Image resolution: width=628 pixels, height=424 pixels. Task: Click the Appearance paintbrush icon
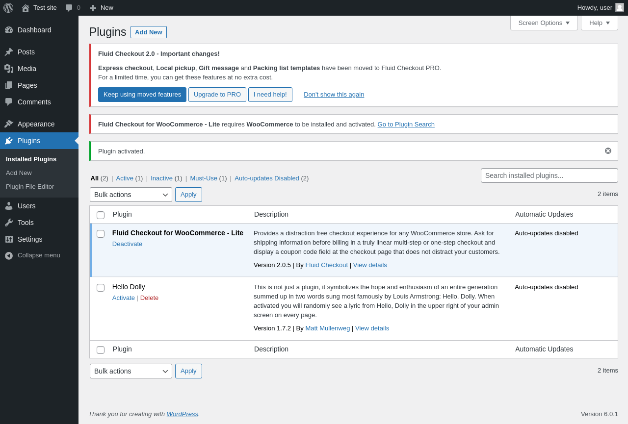pyautogui.click(x=9, y=124)
